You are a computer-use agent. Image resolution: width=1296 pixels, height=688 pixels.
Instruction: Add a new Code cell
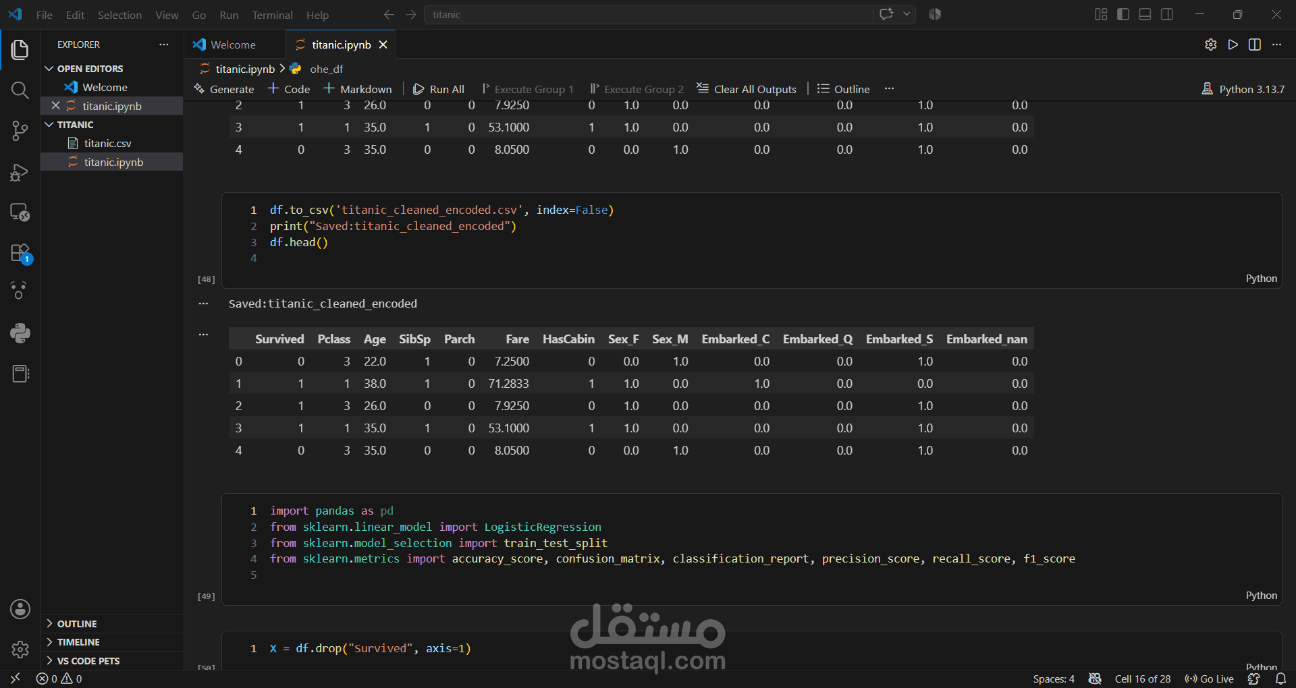pyautogui.click(x=289, y=89)
